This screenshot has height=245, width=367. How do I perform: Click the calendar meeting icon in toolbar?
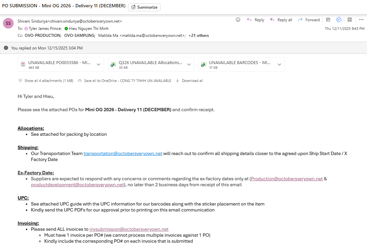pos(328,20)
